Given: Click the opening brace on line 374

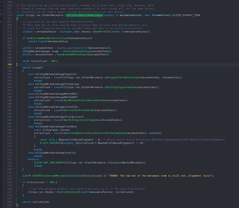Looking at the screenshot, I should [x=17, y=19].
